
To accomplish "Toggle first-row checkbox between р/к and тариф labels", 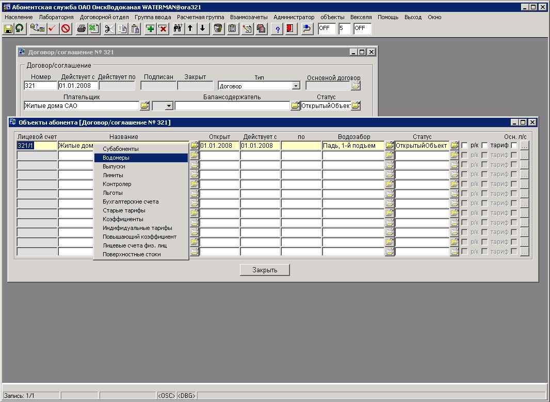I will [x=484, y=146].
